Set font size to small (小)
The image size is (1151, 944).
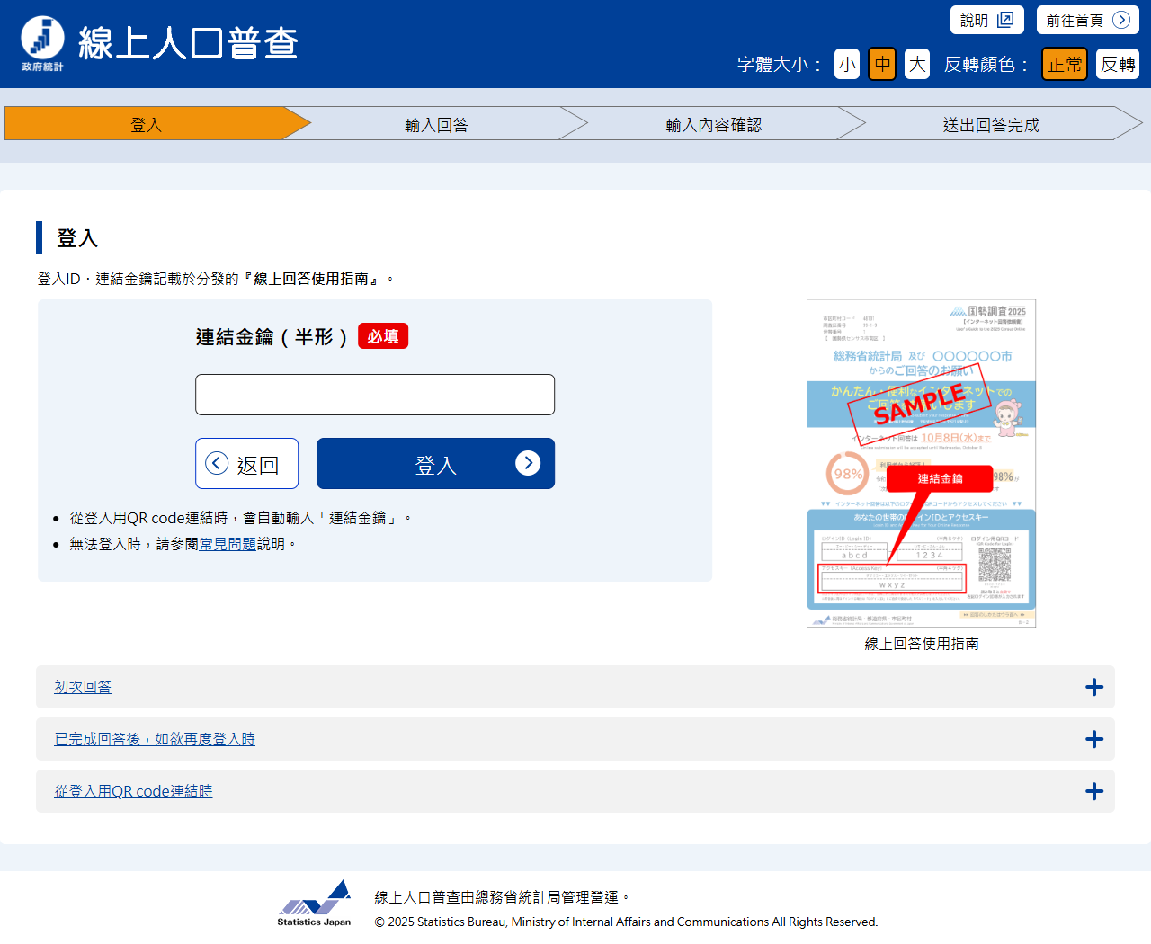point(846,64)
